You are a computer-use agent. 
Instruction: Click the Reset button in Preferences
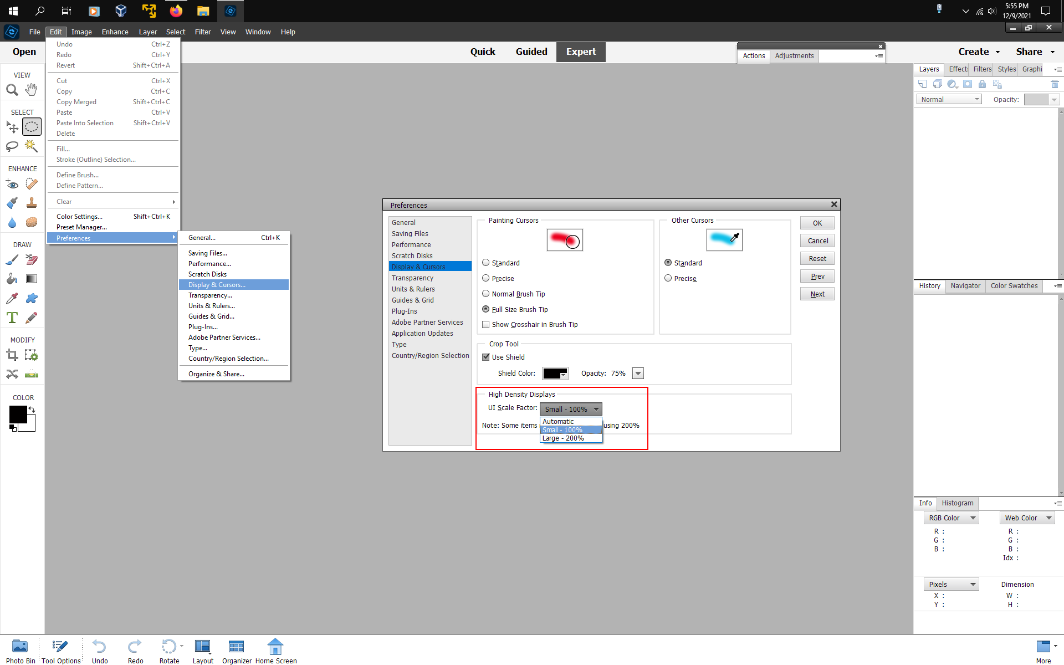[x=817, y=258]
